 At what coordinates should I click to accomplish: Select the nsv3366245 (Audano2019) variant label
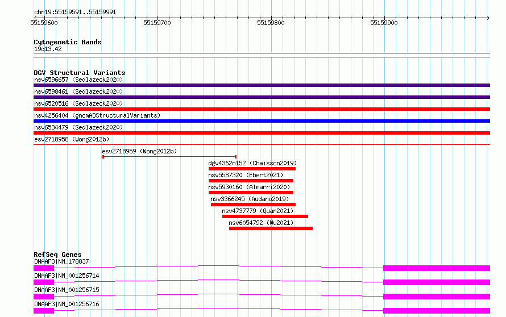click(x=250, y=199)
